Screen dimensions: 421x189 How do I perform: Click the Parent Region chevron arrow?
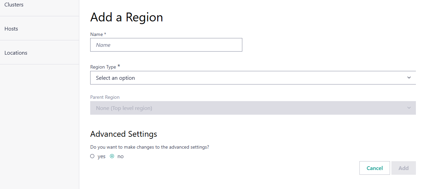[x=409, y=108]
